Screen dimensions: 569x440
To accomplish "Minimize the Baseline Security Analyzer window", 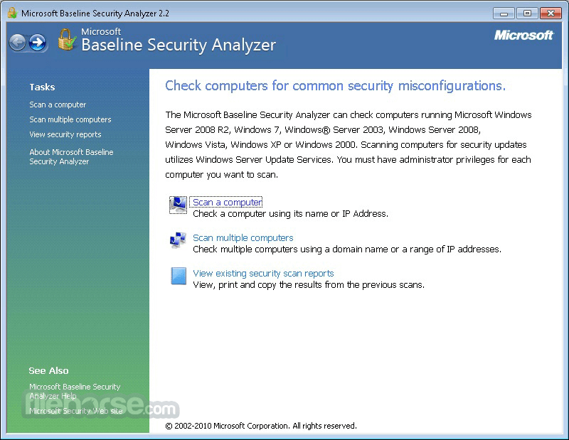I will [504, 14].
